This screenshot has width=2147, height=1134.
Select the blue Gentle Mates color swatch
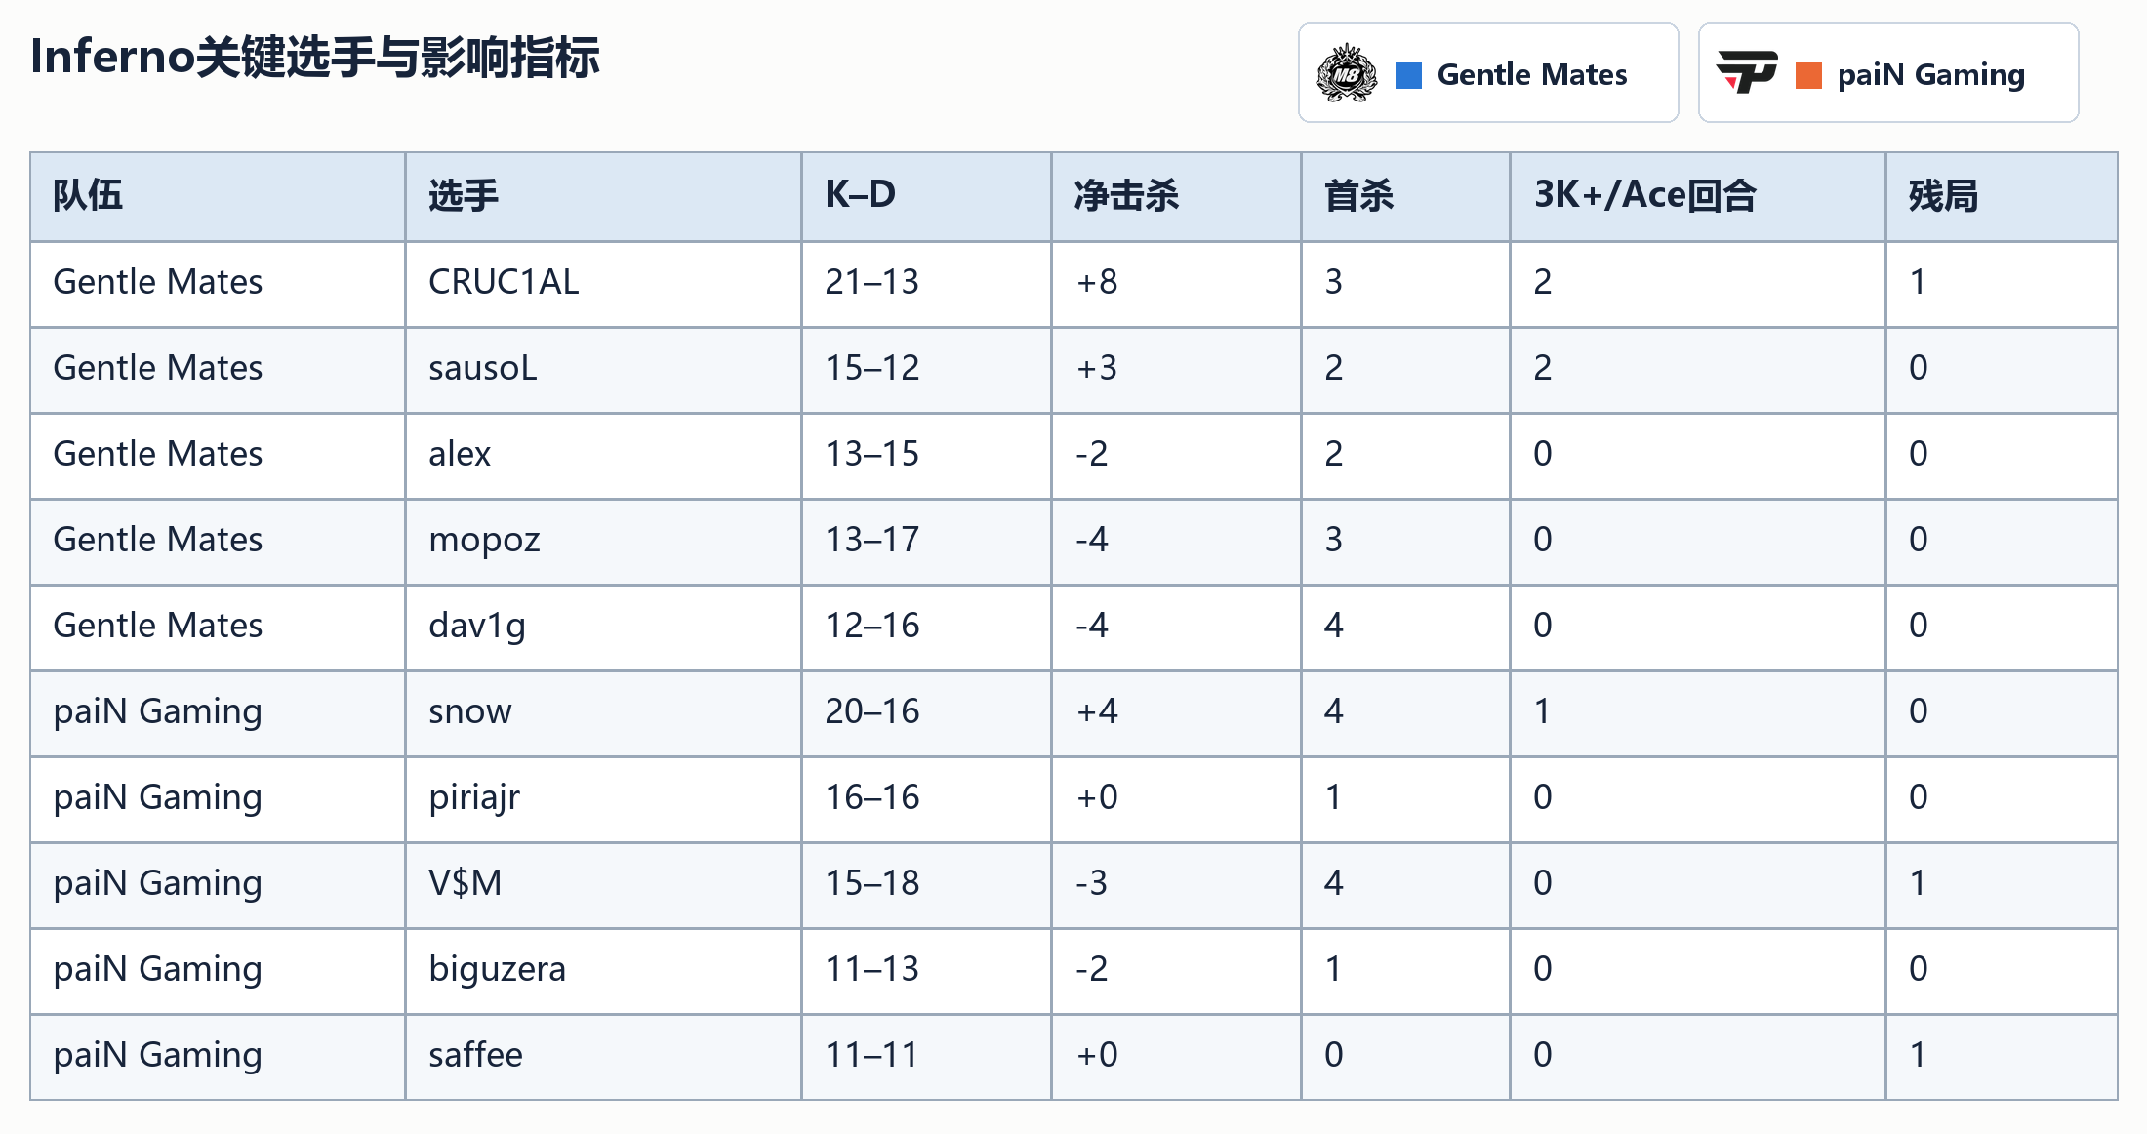click(1408, 75)
